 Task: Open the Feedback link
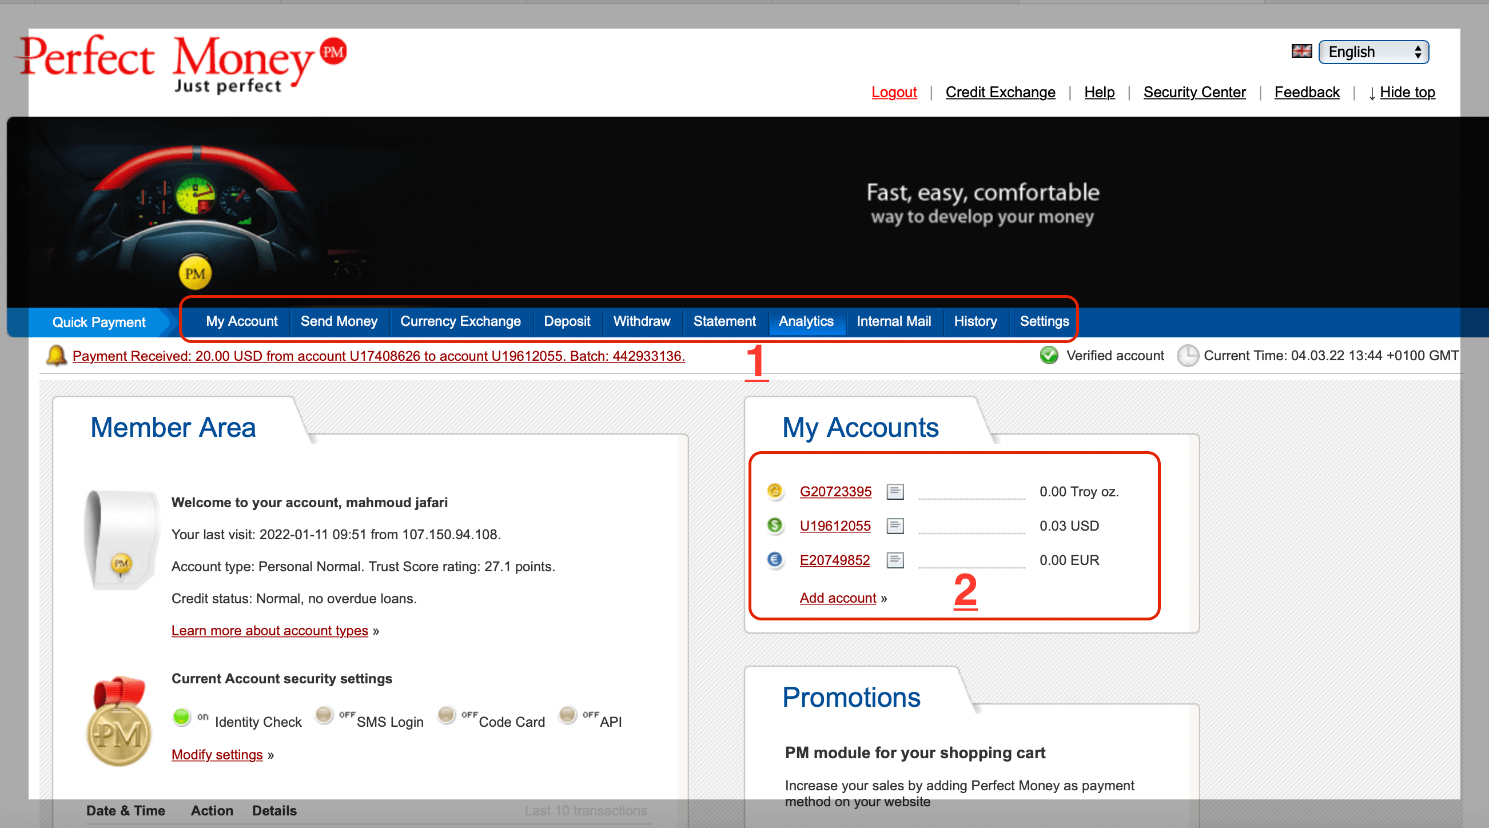tap(1307, 92)
